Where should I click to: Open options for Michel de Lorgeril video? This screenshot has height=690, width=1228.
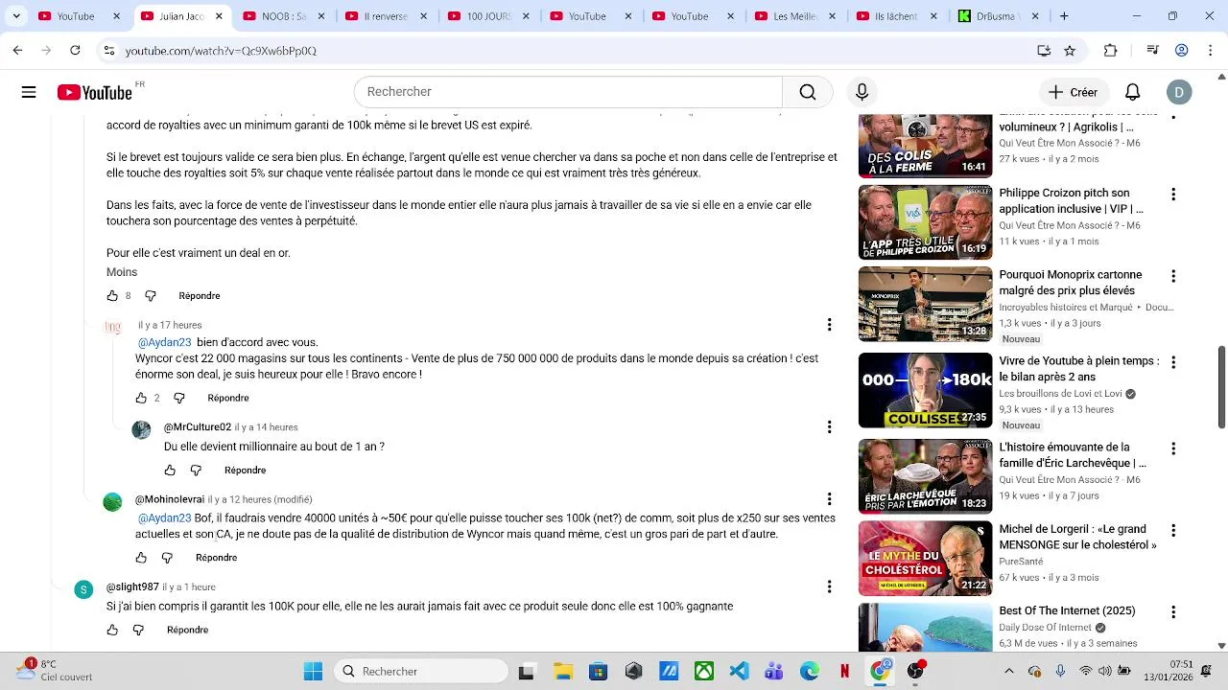point(1173,530)
